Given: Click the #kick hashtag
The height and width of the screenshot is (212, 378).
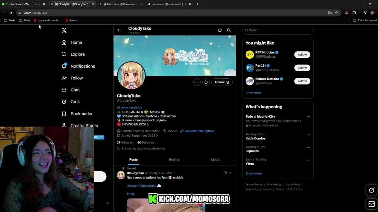Looking at the screenshot, I should (x=131, y=194).
